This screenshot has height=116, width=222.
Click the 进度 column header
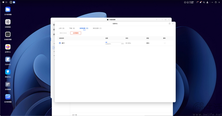point(107,38)
